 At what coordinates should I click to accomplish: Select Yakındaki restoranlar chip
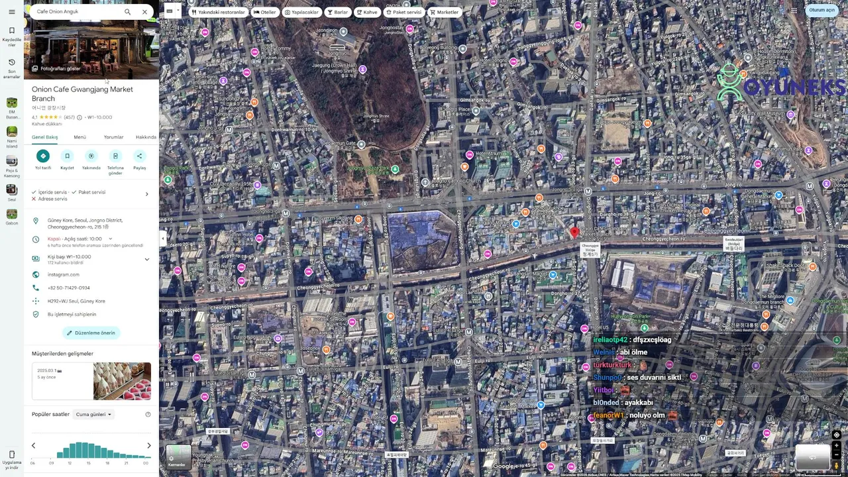point(219,12)
